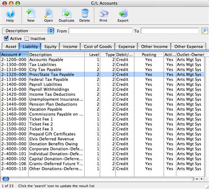Click the Help toolbar icon
Screen dimensions: 209x189
click(10, 13)
